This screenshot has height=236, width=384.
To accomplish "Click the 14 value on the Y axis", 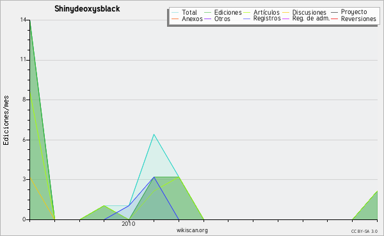I will tap(24, 20).
